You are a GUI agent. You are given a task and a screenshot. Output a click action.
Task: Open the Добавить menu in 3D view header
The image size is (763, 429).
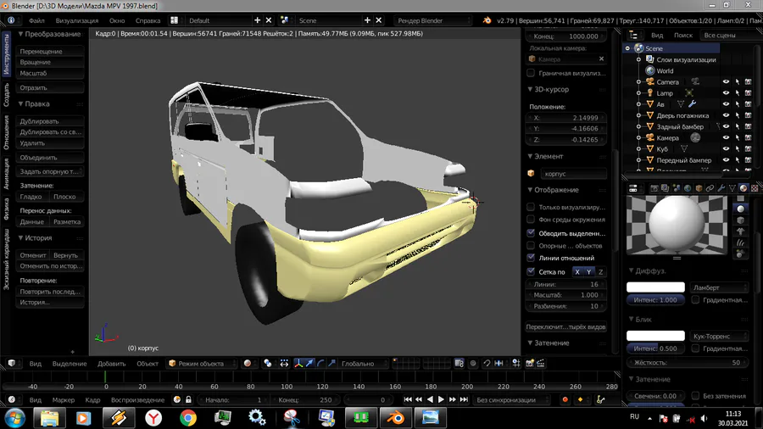(x=111, y=364)
